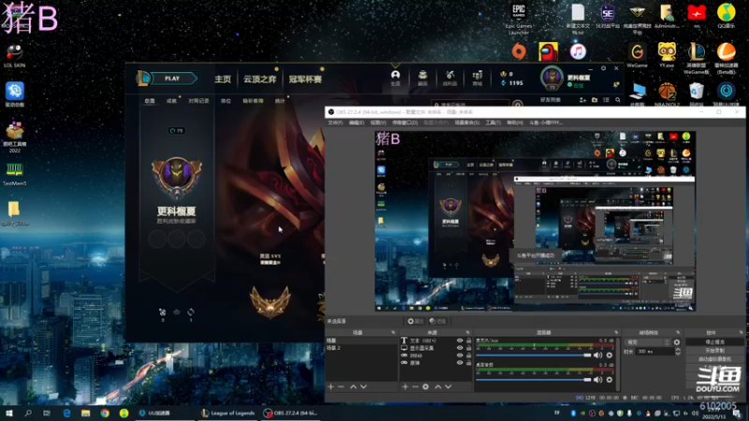The height and width of the screenshot is (421, 749).
Task: Open settings gear for first mixer channel
Action: [x=609, y=356]
